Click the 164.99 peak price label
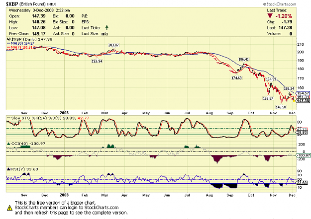 [271, 79]
